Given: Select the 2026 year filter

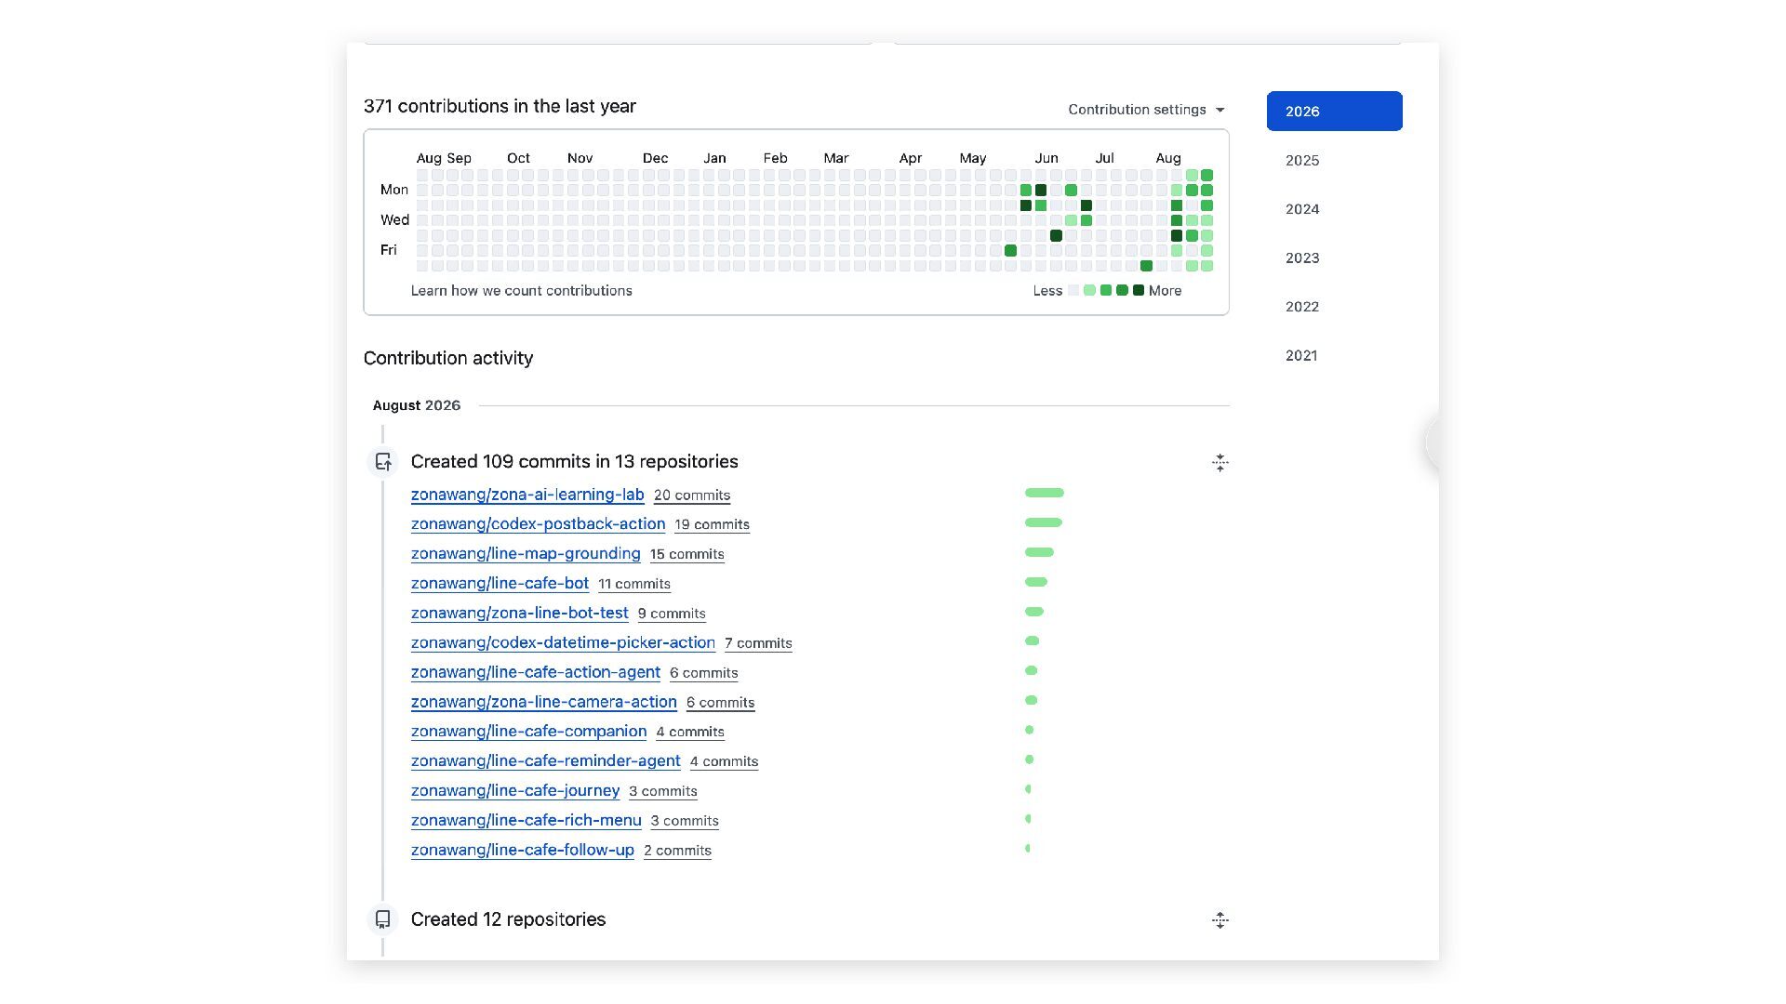Looking at the screenshot, I should [x=1334, y=111].
